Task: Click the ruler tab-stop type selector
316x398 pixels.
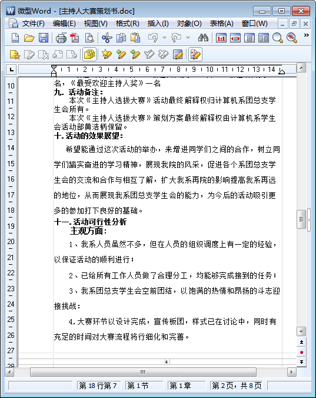Action: point(11,70)
